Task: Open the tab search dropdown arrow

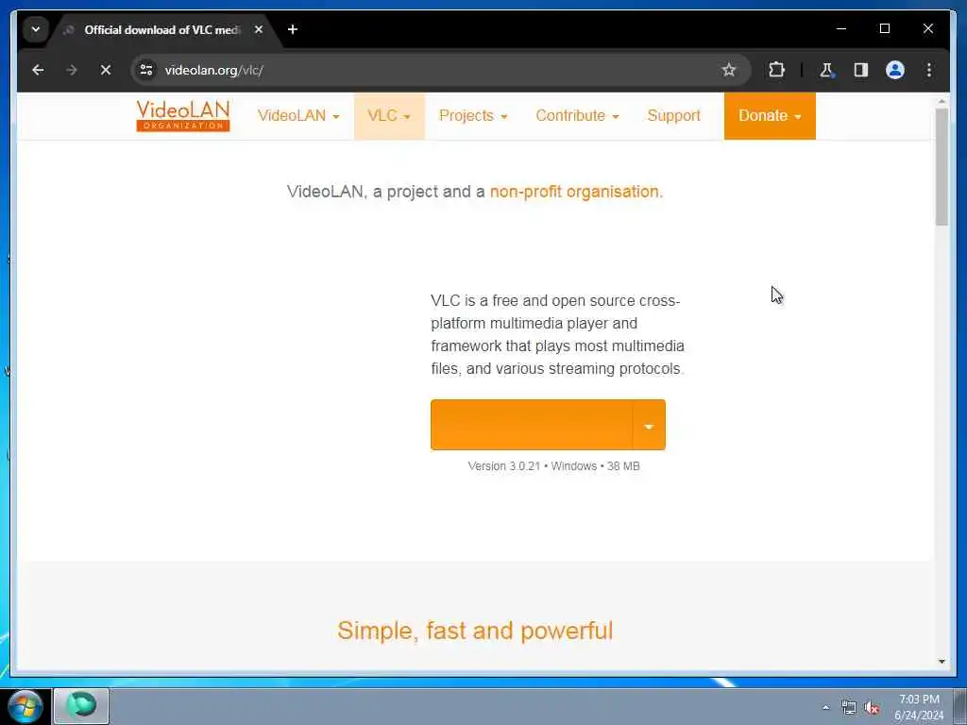Action: coord(36,29)
